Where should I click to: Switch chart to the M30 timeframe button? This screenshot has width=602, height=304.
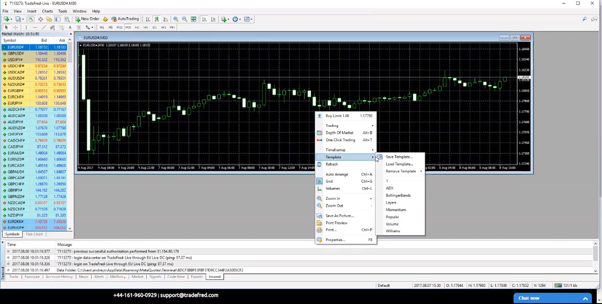pyautogui.click(x=128, y=27)
